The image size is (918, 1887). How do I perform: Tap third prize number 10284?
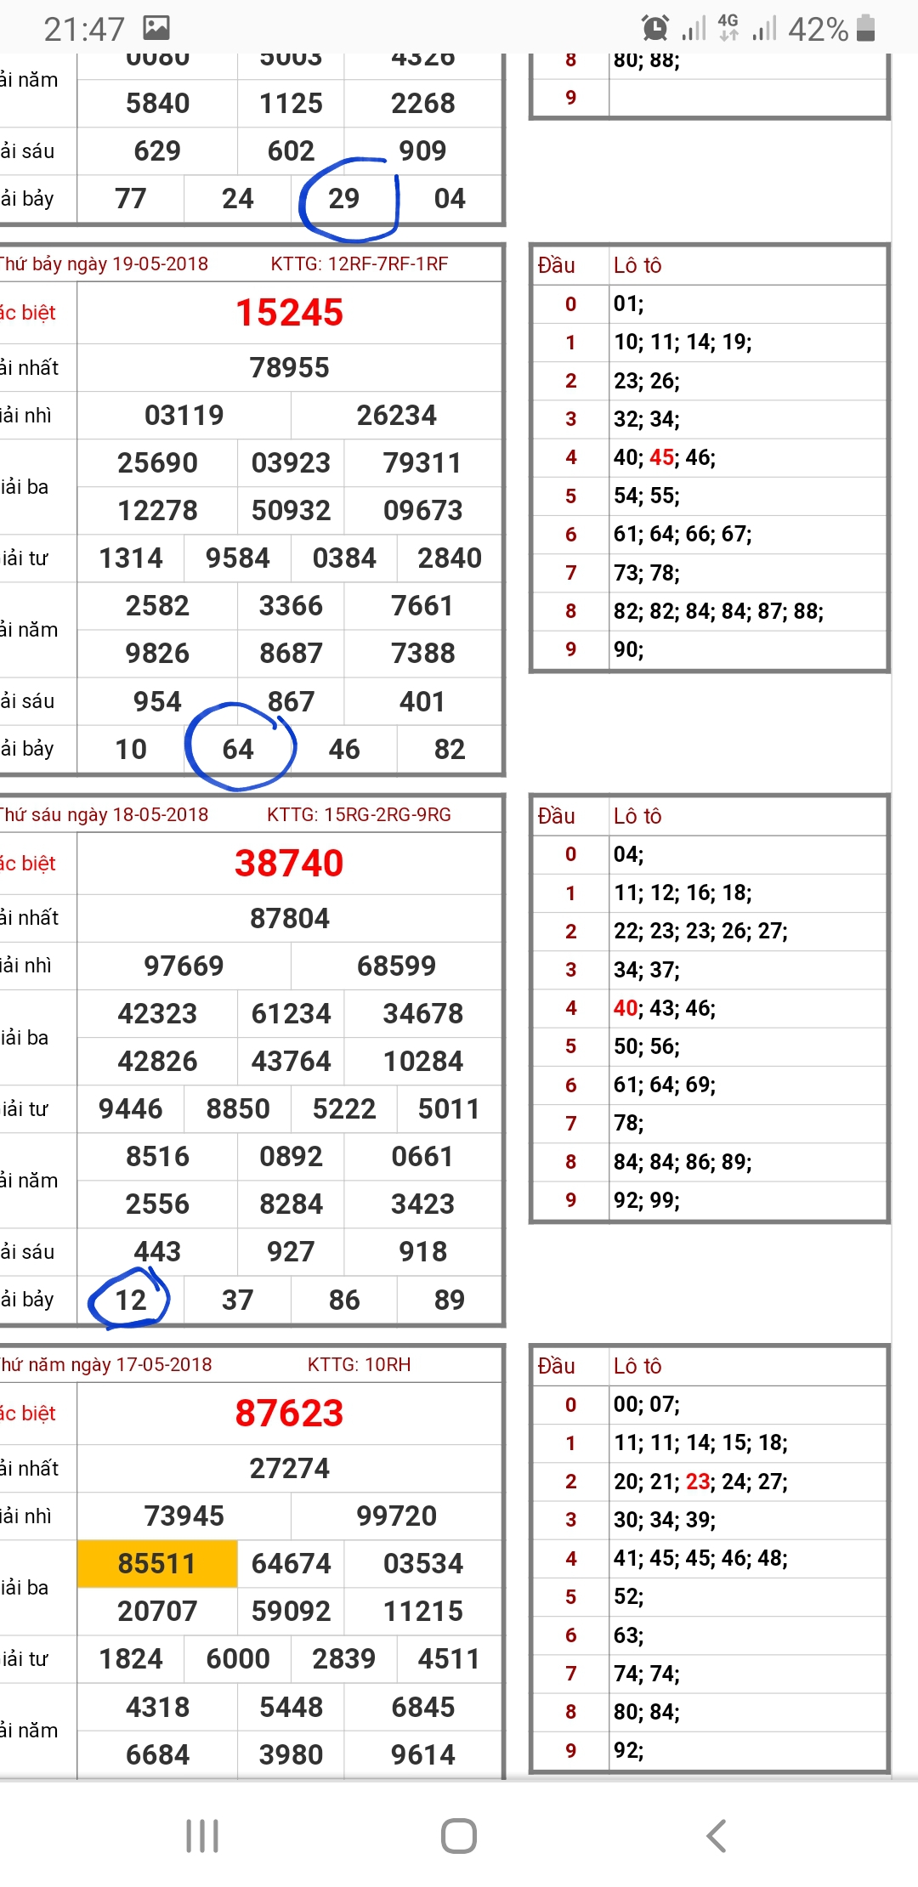(422, 1062)
